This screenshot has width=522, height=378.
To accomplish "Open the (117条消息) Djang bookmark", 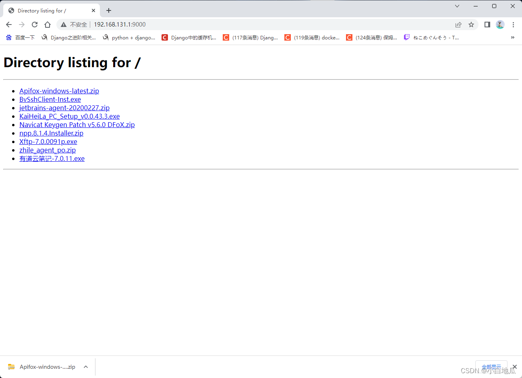I will [x=251, y=37].
